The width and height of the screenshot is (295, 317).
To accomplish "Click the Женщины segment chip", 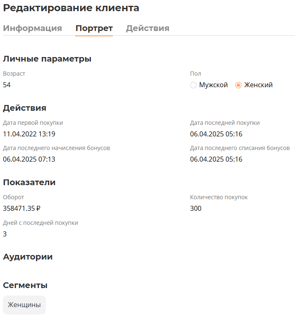I will pyautogui.click(x=24, y=305).
